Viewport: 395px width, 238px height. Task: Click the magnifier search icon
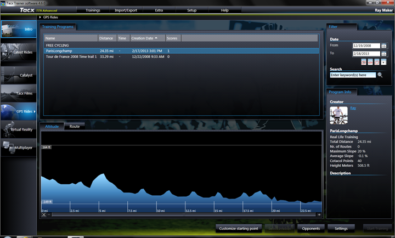point(380,75)
